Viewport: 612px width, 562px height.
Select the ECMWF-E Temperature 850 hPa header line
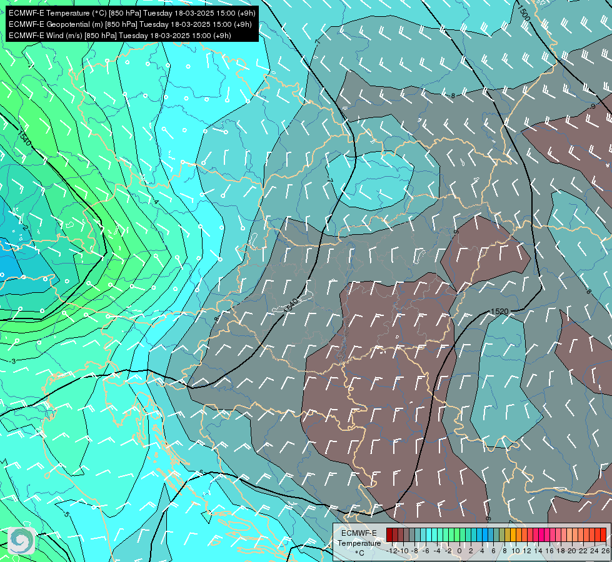point(132,13)
